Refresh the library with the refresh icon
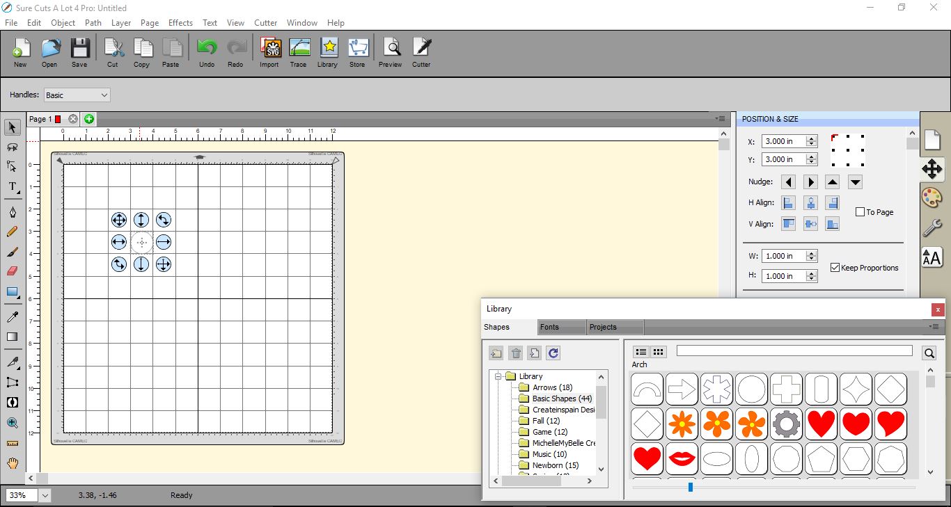The width and height of the screenshot is (951, 507). 553,353
